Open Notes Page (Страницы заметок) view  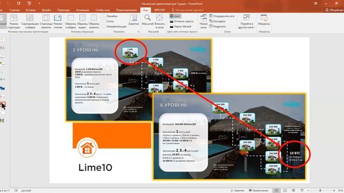[46, 21]
